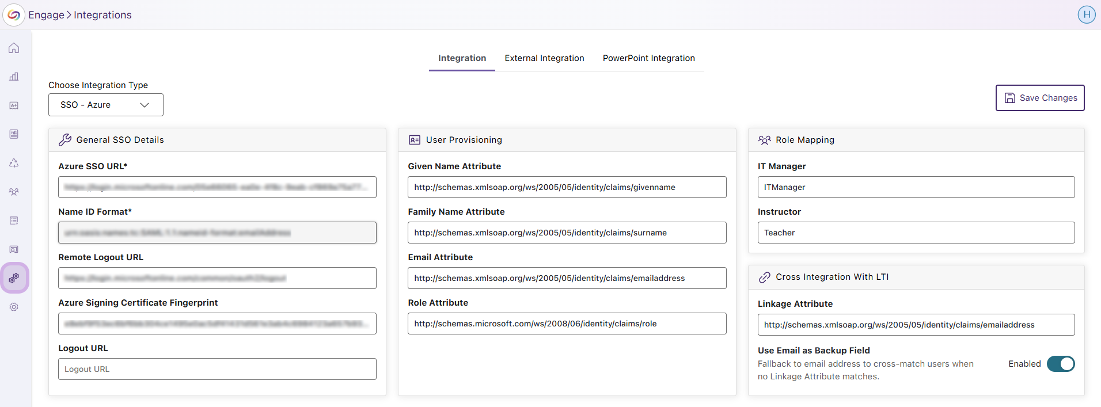Click the Azure SSO URL input field
Image resolution: width=1101 pixels, height=407 pixels.
(x=217, y=187)
